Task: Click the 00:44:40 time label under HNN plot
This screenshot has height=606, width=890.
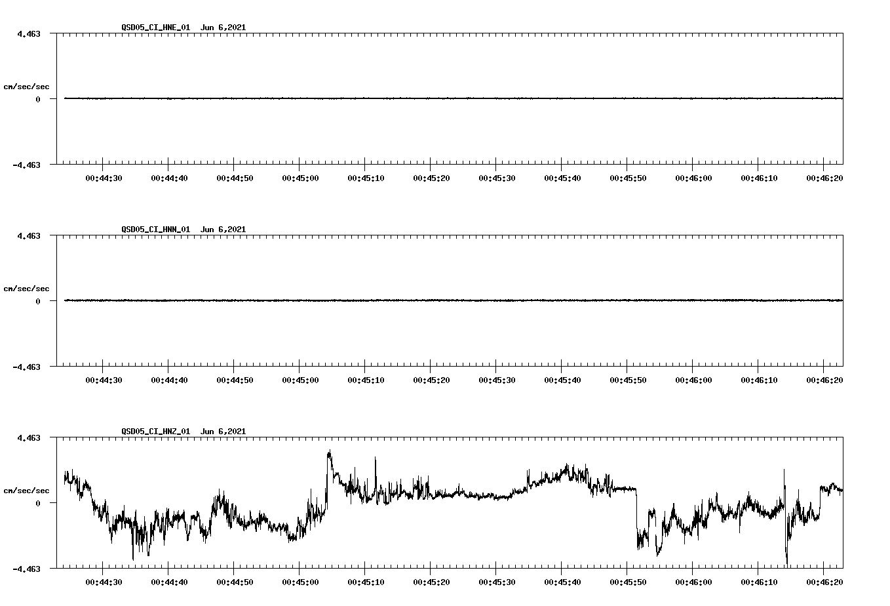Action: coord(169,380)
